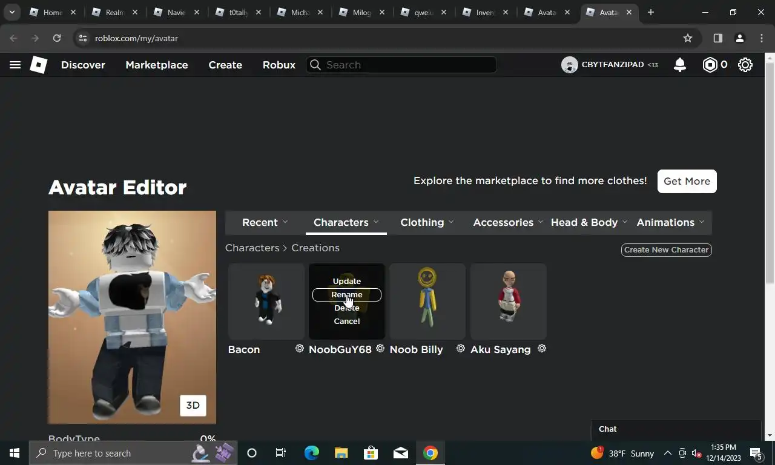Choose Update in character menu
Screen dimensions: 775x465
[x=347, y=281]
